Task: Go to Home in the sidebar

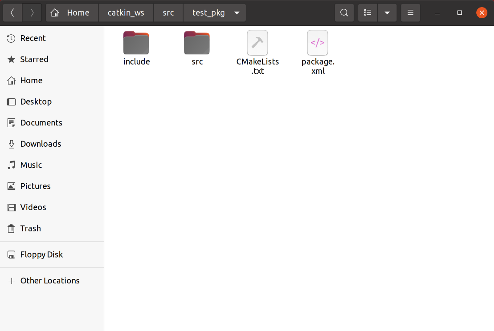Action: 52,81
